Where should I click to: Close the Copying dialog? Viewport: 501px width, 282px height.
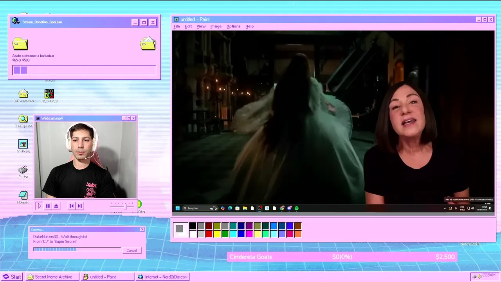click(x=142, y=230)
